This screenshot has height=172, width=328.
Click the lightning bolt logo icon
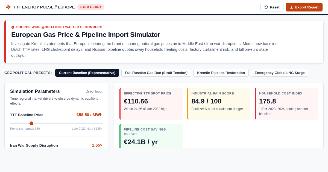tap(8, 7)
